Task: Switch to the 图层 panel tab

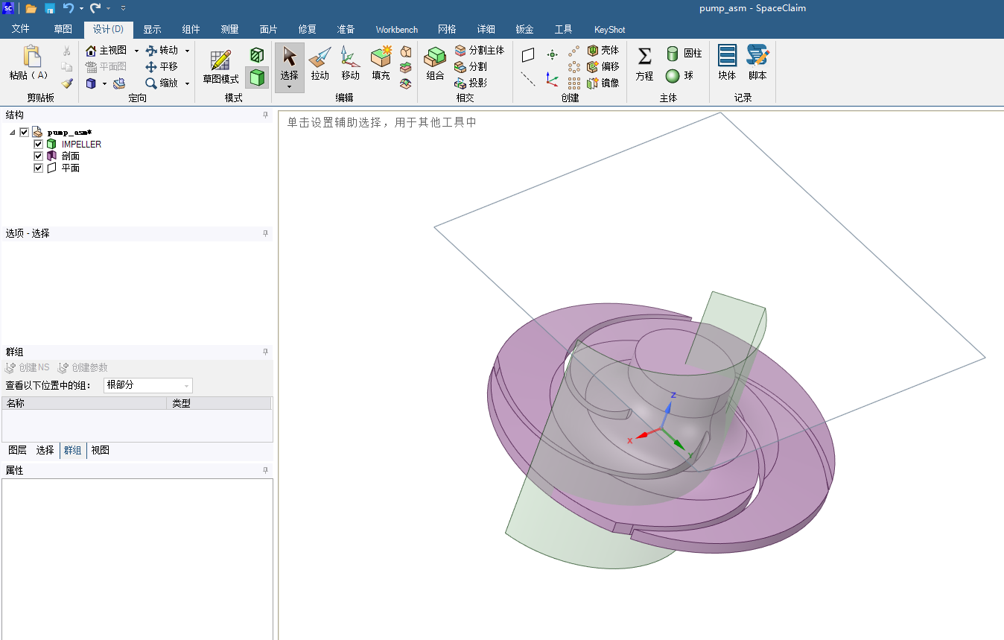Action: [17, 451]
